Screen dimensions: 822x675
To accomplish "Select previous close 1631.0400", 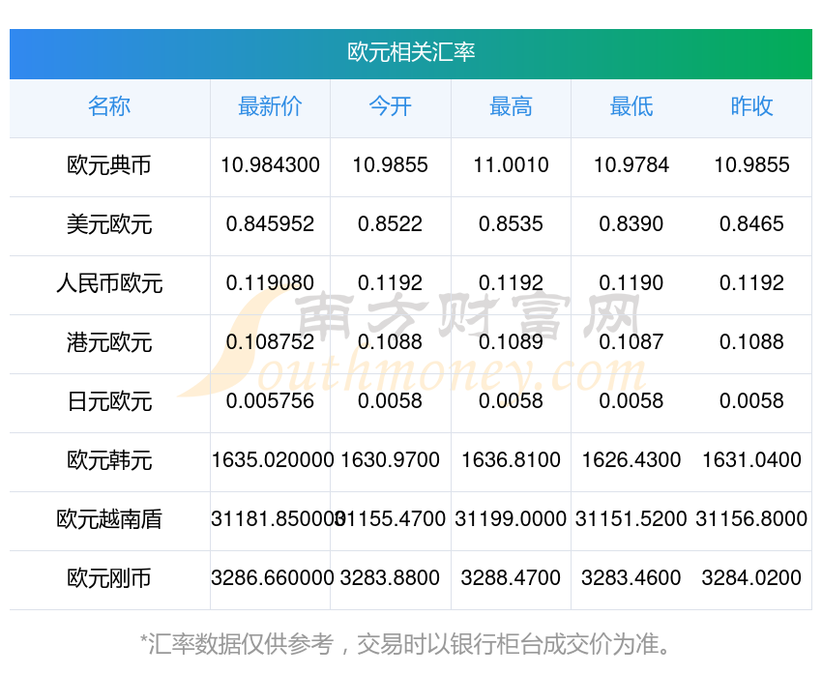I will tap(751, 460).
